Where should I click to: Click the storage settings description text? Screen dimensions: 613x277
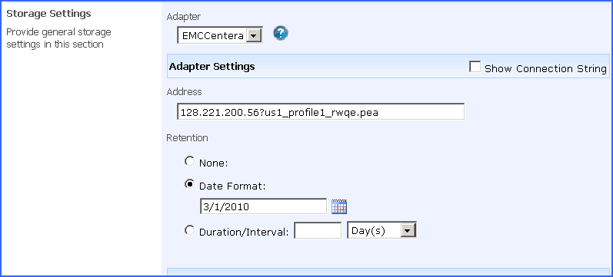58,38
